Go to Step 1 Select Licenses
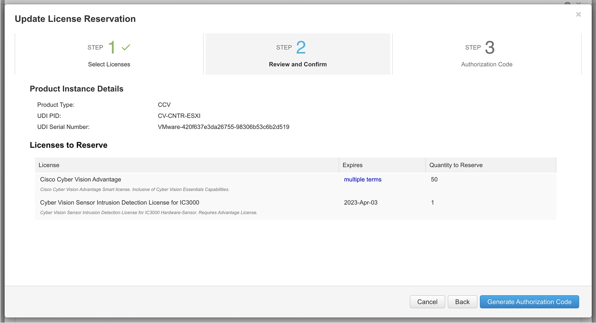This screenshot has width=596, height=323. [x=109, y=54]
